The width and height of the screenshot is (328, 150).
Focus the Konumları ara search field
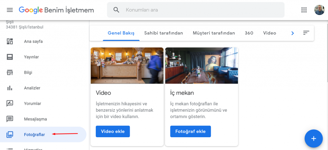pos(196,10)
